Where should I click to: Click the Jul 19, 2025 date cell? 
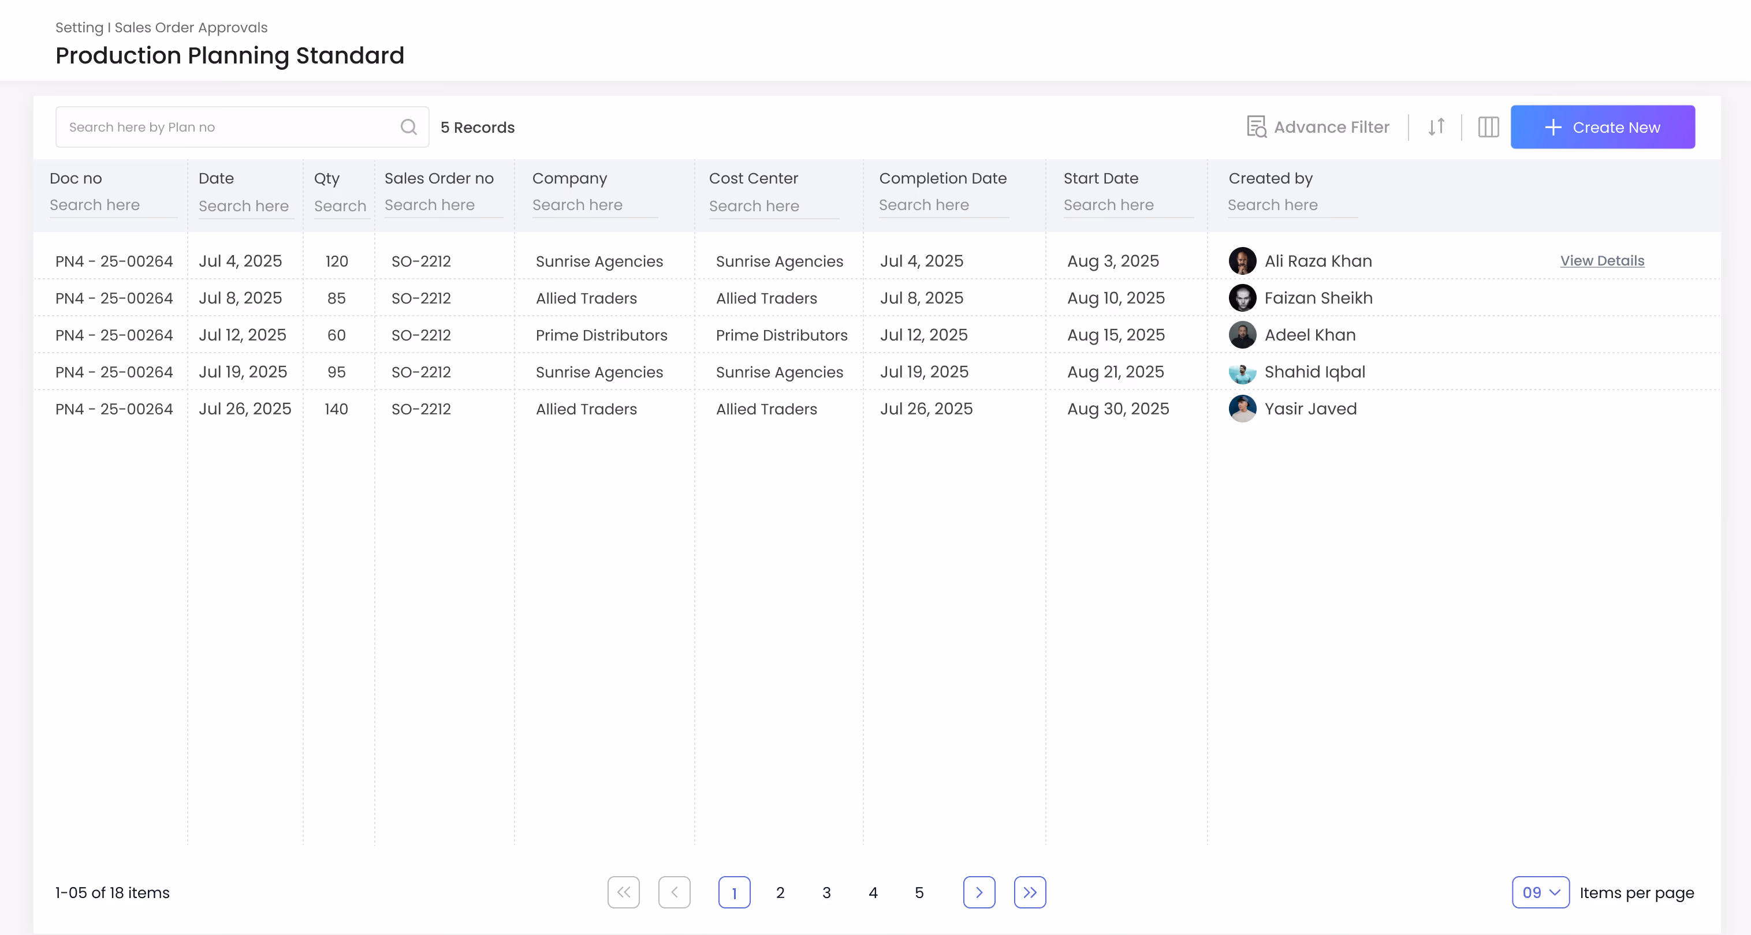(243, 372)
